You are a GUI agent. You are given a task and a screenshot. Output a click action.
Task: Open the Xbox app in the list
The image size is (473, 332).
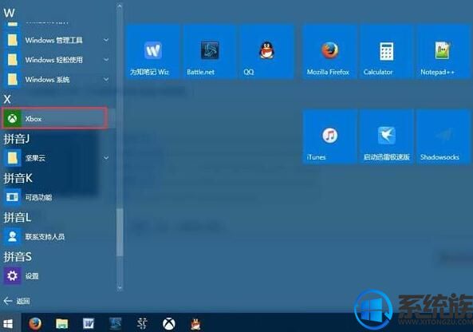54,118
